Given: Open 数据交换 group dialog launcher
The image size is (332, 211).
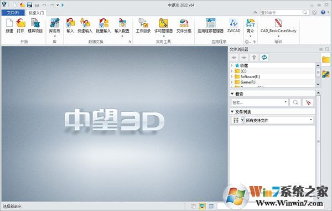Looking at the screenshot, I should click(x=129, y=42).
